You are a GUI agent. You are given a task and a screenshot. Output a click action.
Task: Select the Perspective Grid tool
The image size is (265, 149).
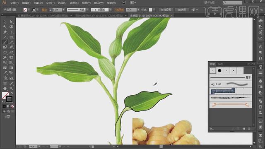click(x=11, y=62)
